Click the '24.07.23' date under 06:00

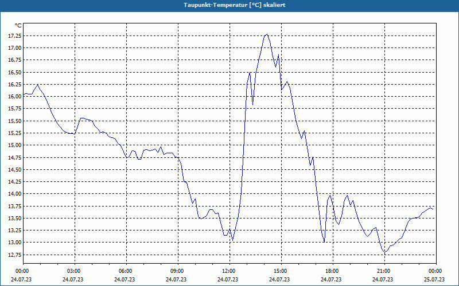[x=125, y=279]
